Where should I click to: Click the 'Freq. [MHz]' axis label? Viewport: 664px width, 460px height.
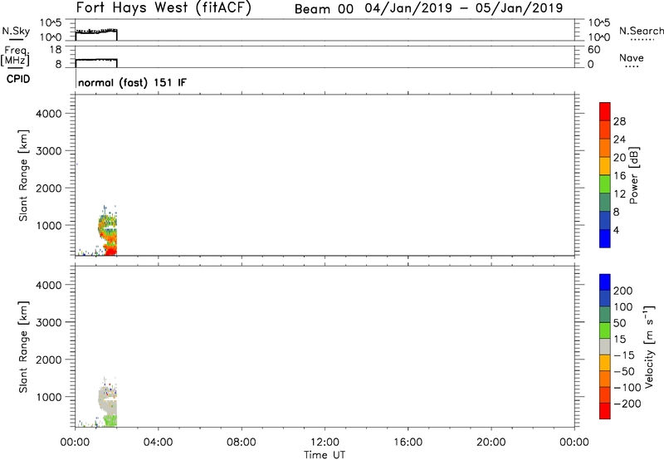(x=15, y=56)
